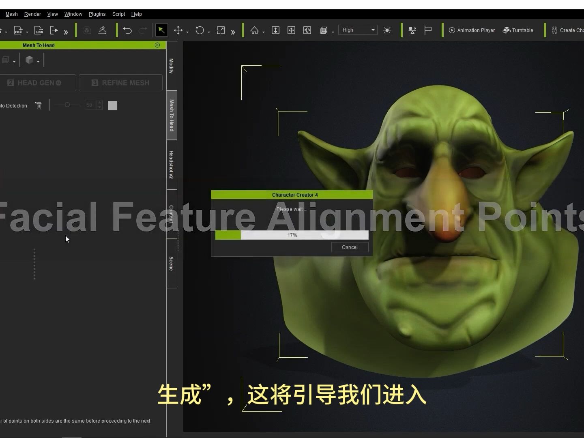The height and width of the screenshot is (438, 584).
Task: Open the Animation Player
Action: (x=472, y=30)
